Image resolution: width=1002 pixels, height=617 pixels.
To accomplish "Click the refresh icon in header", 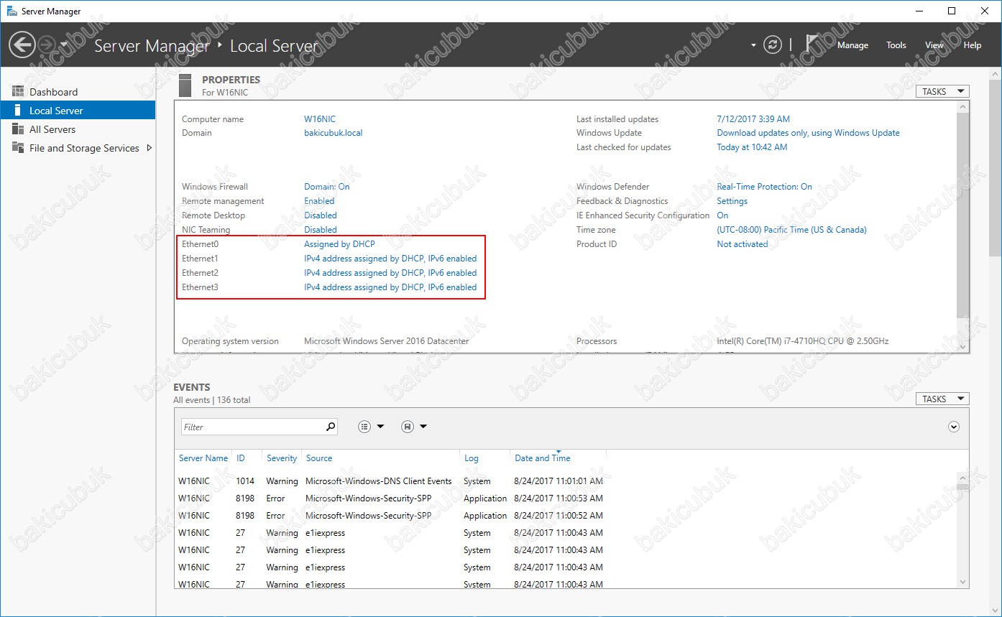I will click(772, 45).
